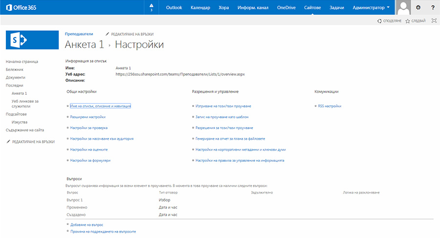The image size is (440, 238).
Task: Open Разрешения за този/тази проучване
Action: point(224,128)
